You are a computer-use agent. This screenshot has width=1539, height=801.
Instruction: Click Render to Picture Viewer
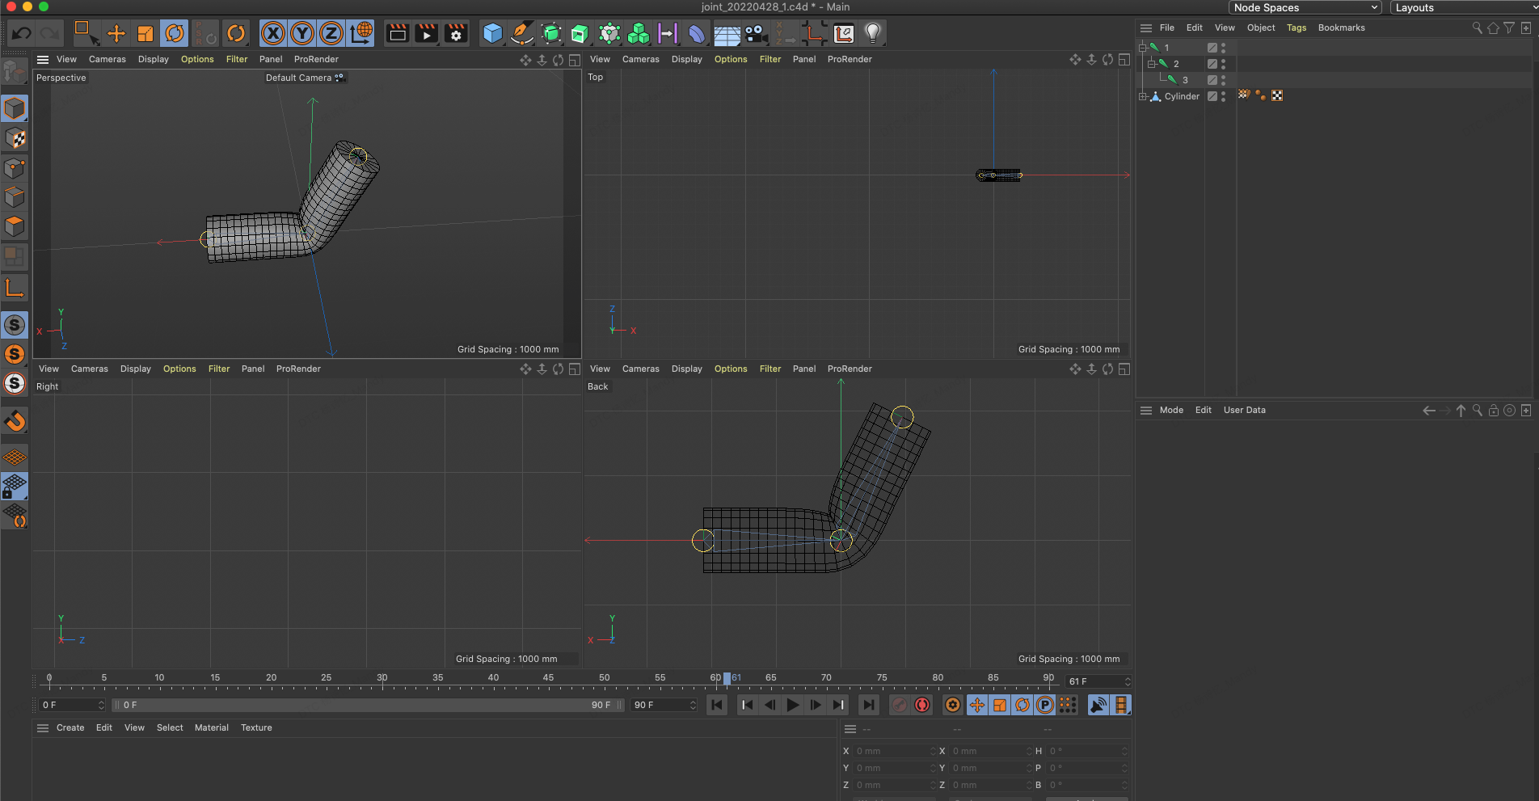(426, 33)
